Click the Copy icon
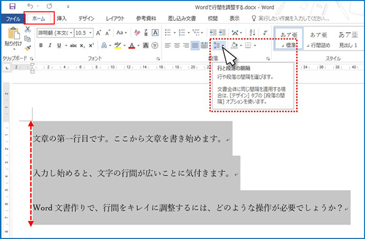The height and width of the screenshot is (239, 365). tap(28, 39)
